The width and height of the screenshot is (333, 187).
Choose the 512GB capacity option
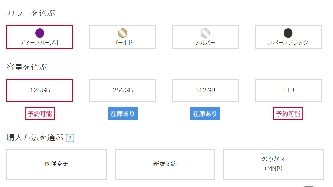point(205,91)
